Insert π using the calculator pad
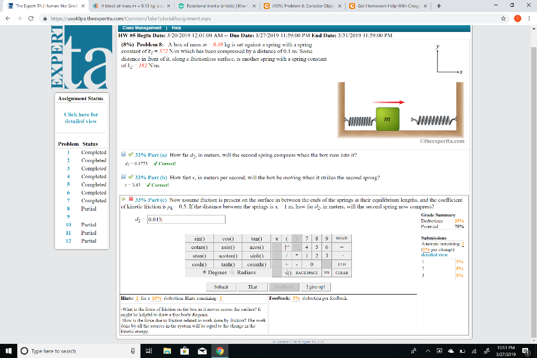 pyautogui.click(x=276, y=239)
